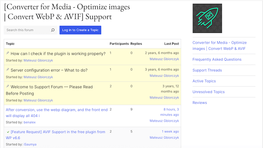
Task: Click '3 years, 6 months ago' last post time
Action: tap(162, 70)
